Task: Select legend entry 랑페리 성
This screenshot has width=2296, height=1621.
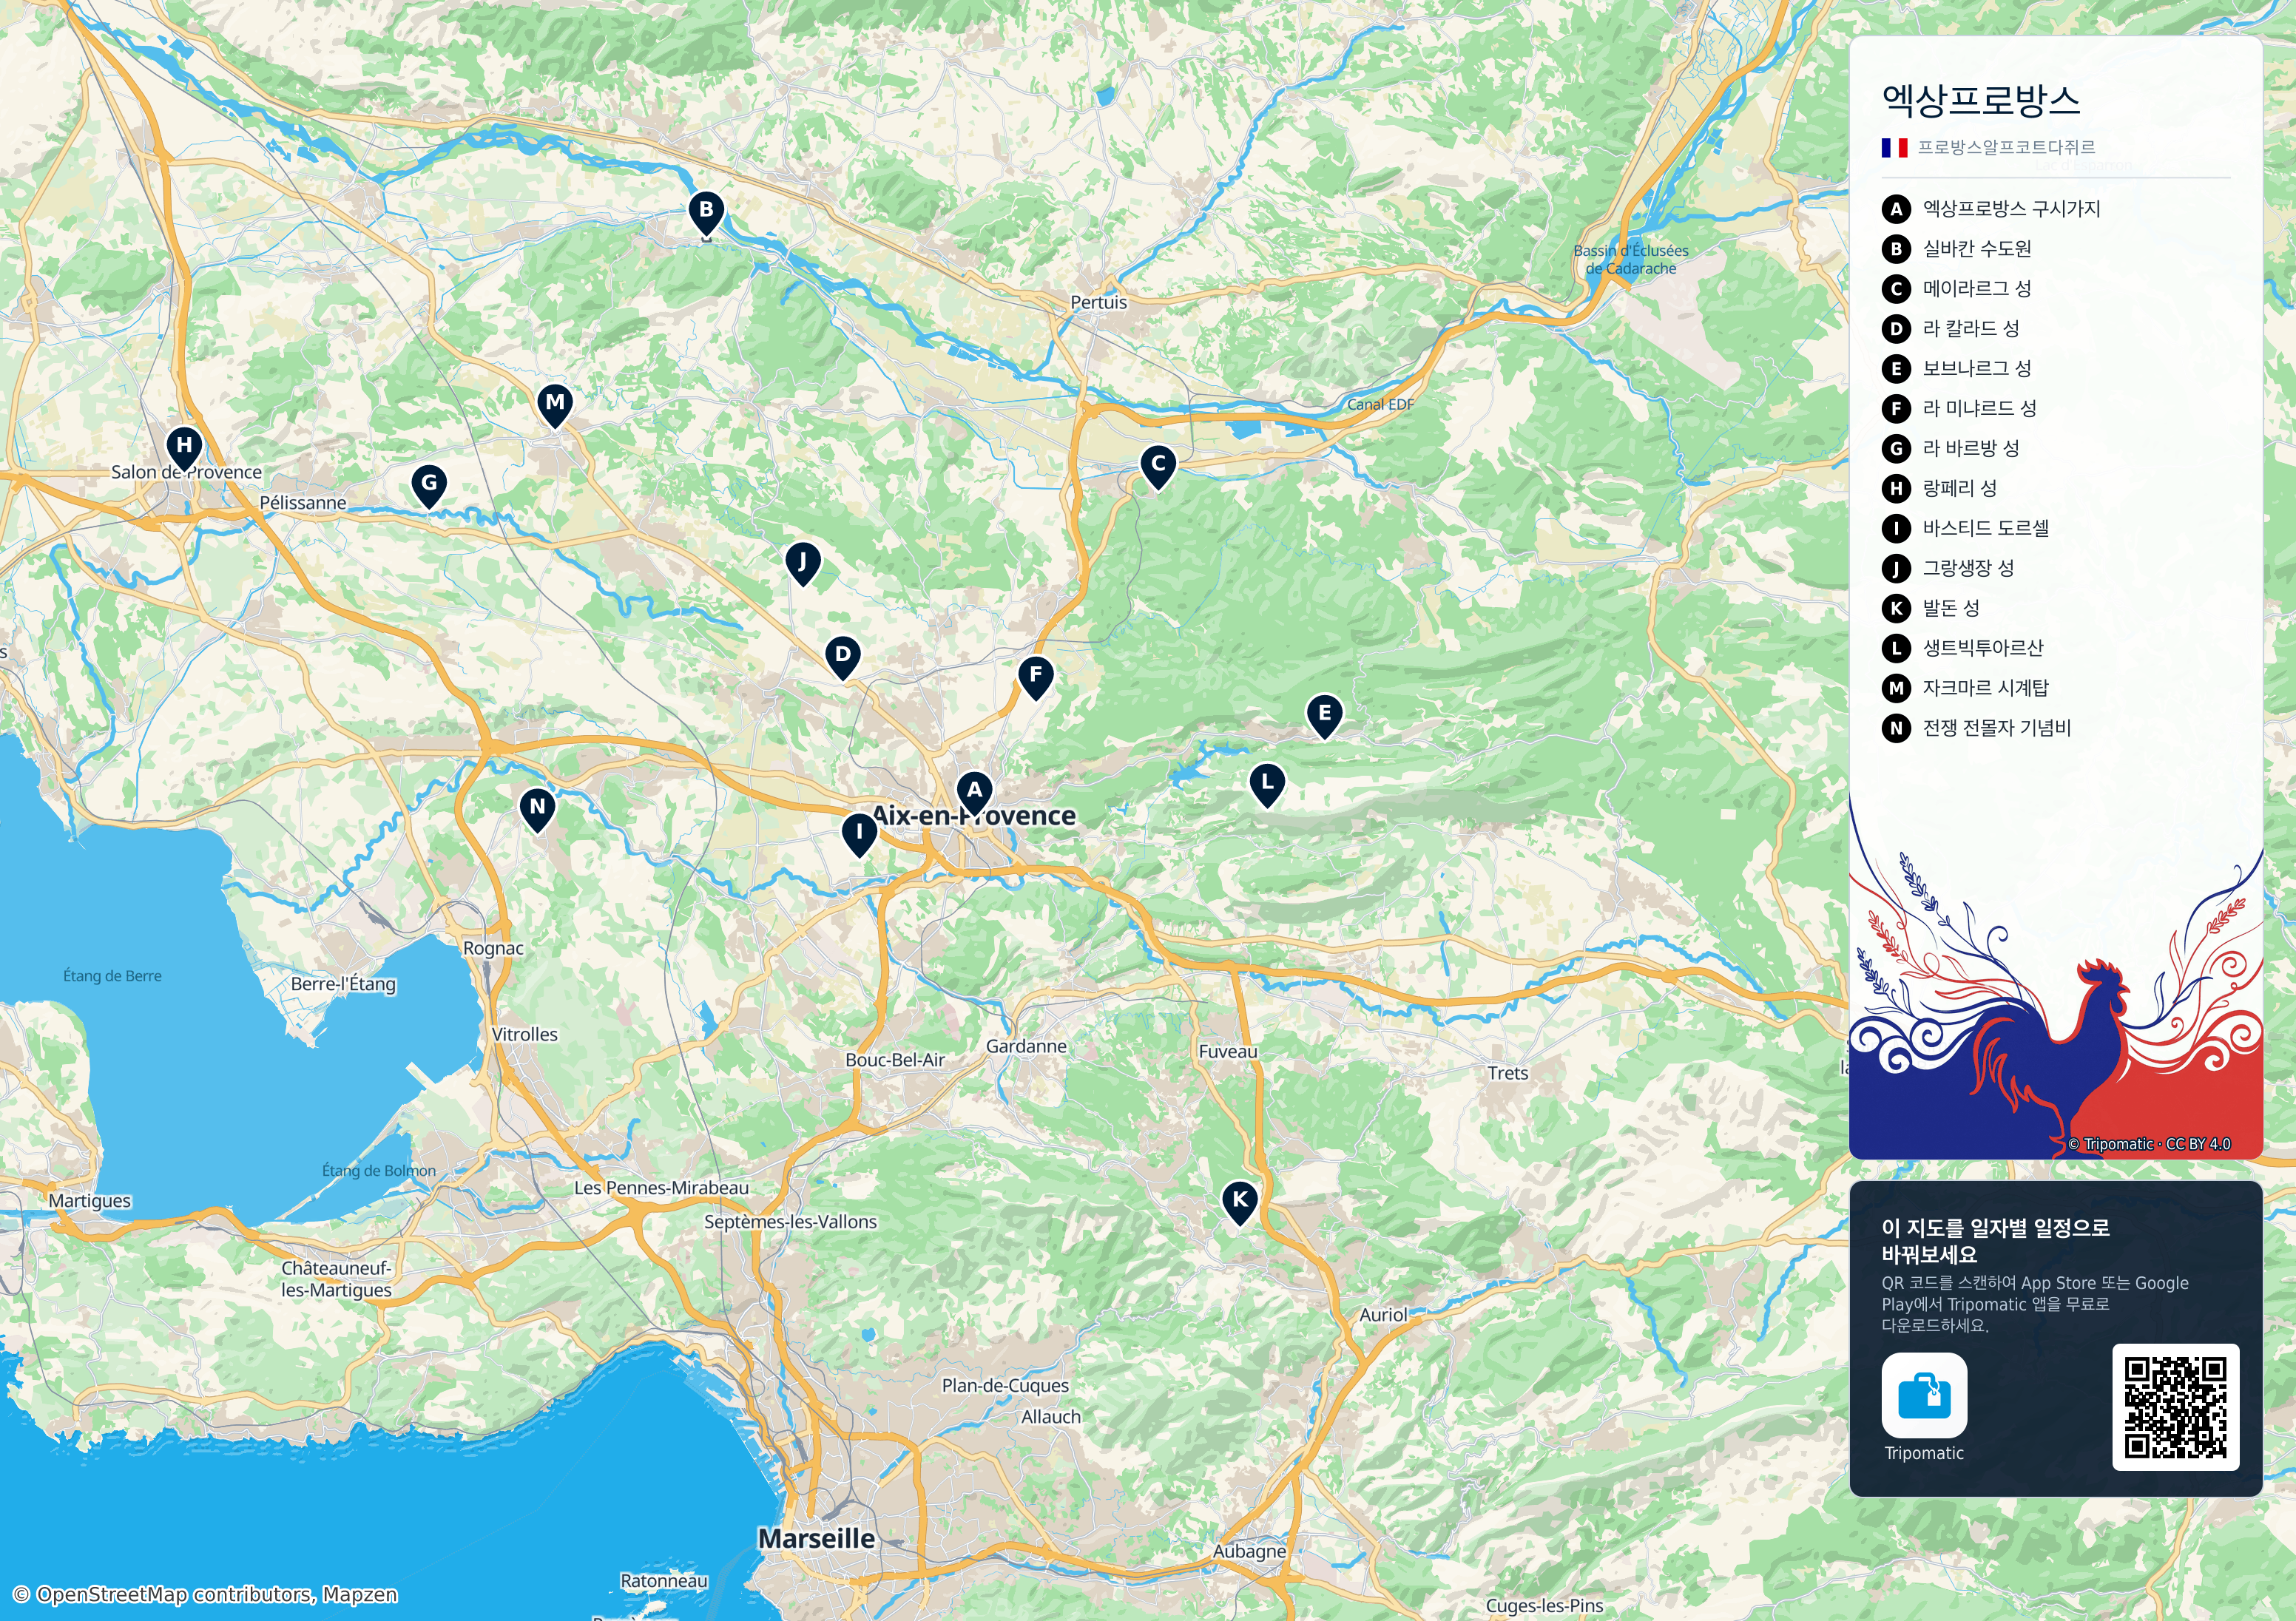Action: [1939, 489]
